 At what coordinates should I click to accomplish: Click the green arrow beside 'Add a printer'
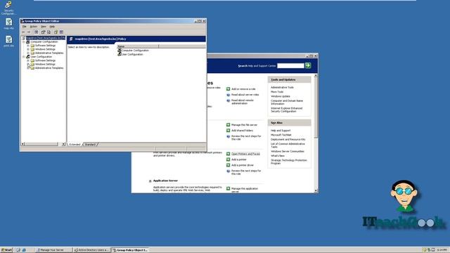tap(228, 160)
